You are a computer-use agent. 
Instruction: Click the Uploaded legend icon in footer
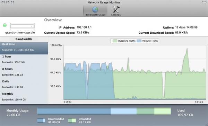tap(72, 120)
